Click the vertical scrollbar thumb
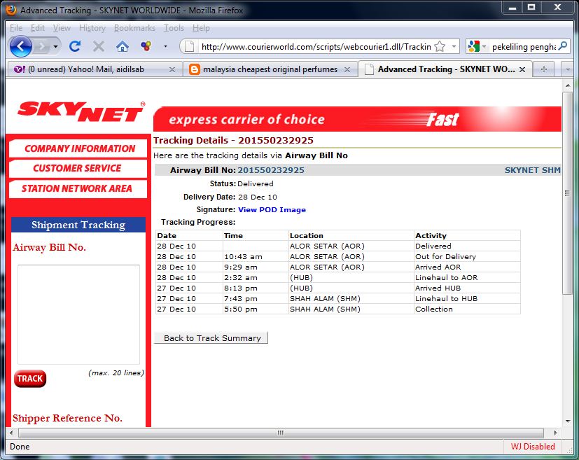The image size is (579, 460). point(568,193)
